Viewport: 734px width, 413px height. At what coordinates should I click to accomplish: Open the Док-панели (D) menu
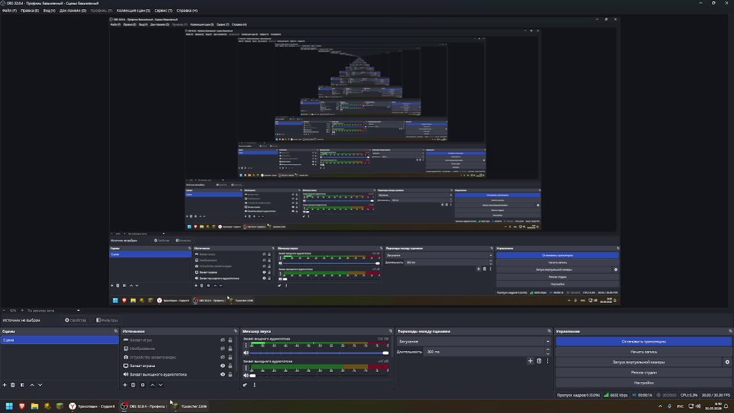(x=73, y=10)
